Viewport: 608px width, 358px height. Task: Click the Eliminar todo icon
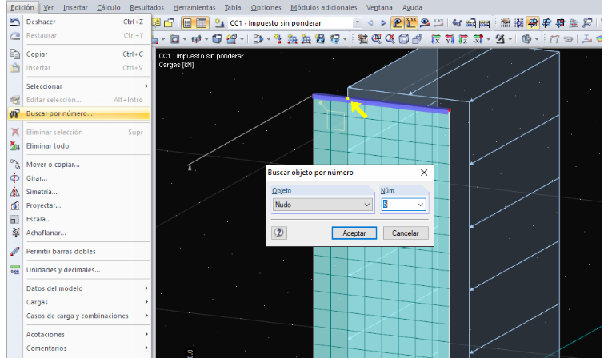tap(14, 146)
